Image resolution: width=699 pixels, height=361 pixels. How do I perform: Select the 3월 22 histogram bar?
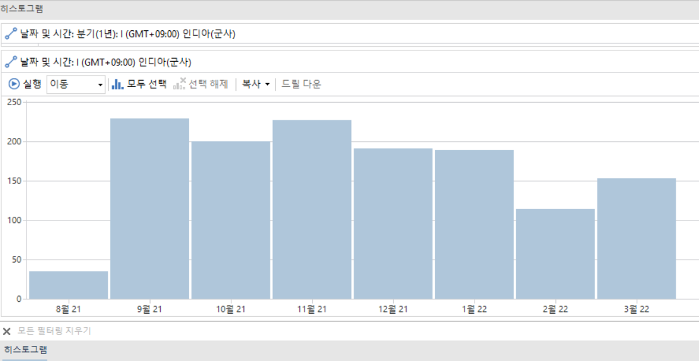click(x=636, y=238)
